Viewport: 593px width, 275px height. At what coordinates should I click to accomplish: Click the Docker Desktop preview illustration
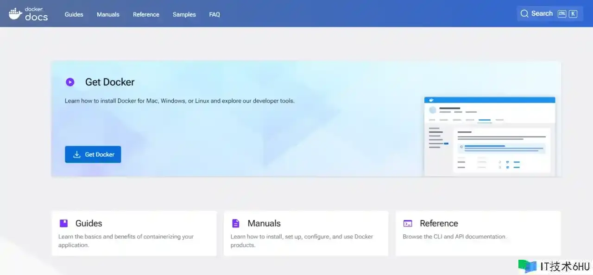(490, 136)
